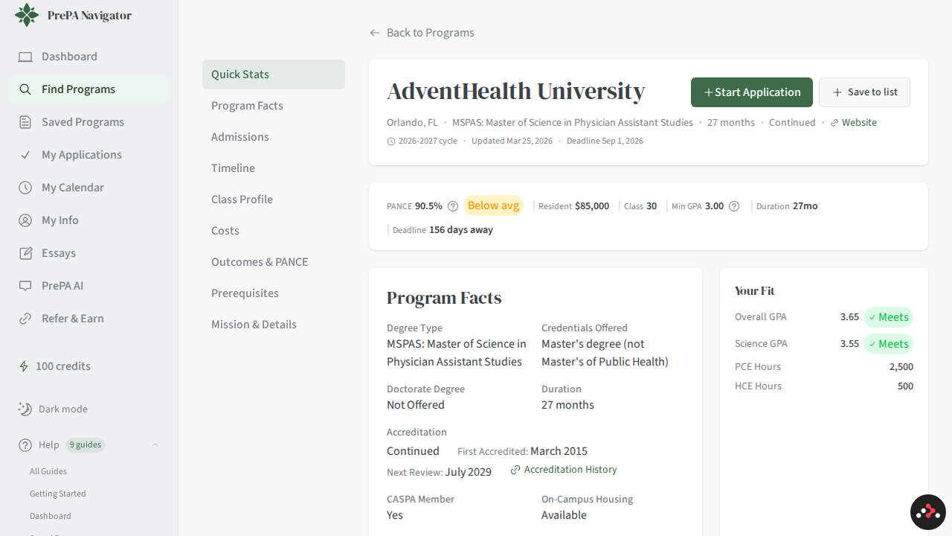952x536 pixels.
Task: Click the Science GPA Meets badge
Action: 888,344
